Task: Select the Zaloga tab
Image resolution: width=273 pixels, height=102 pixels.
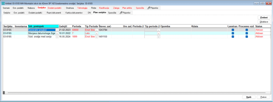Action: pyautogui.click(x=116, y=8)
